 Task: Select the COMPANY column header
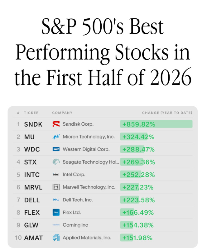[x=62, y=113]
